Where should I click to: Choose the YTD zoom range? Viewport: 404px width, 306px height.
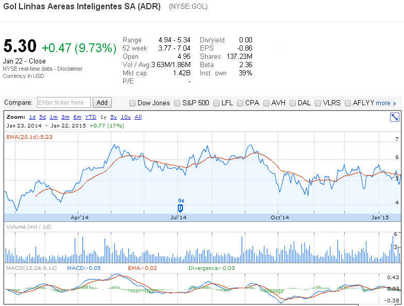(91, 117)
